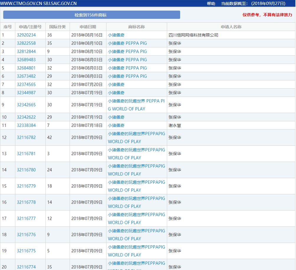This screenshot has width=296, height=270.
Task: Open application number 32920234
Action: coord(26,35)
